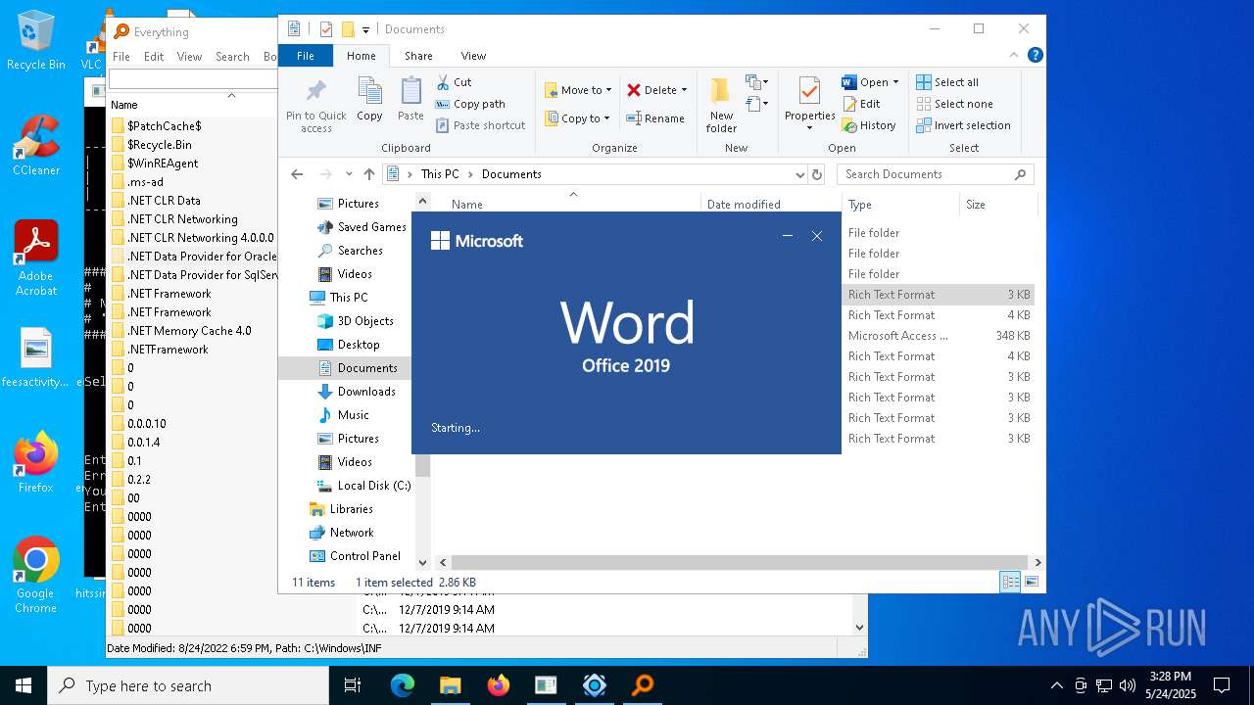Open Task View from the taskbar

353,685
